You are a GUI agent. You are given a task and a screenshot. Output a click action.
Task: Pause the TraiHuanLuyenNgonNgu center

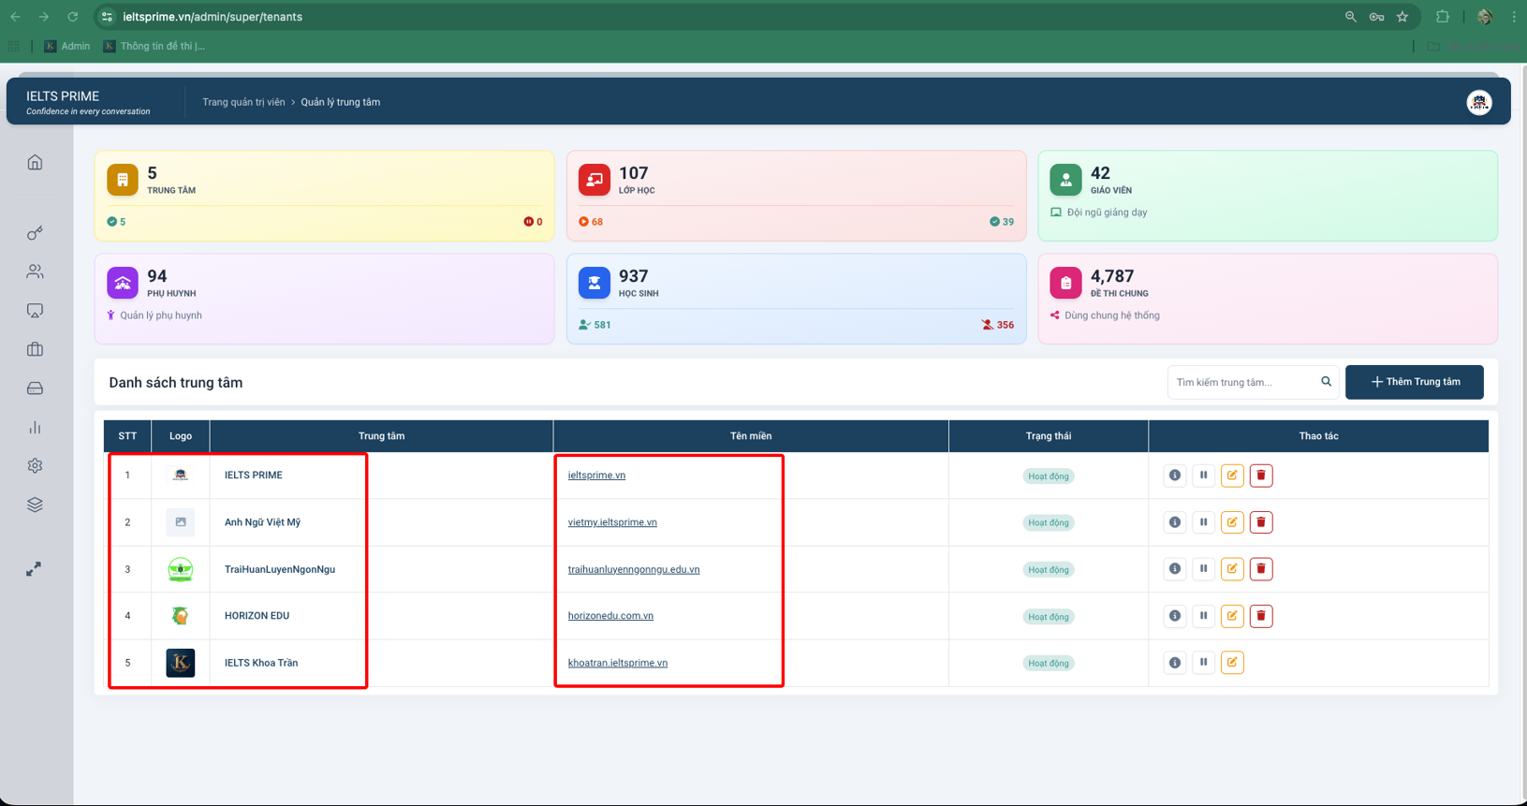(1203, 569)
